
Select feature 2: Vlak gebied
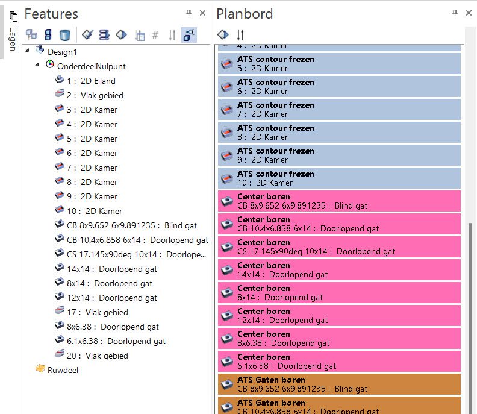point(95,95)
